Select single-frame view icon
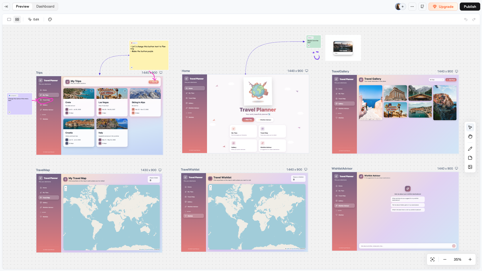 point(9,19)
